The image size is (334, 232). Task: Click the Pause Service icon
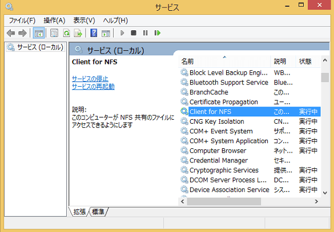tap(145, 33)
